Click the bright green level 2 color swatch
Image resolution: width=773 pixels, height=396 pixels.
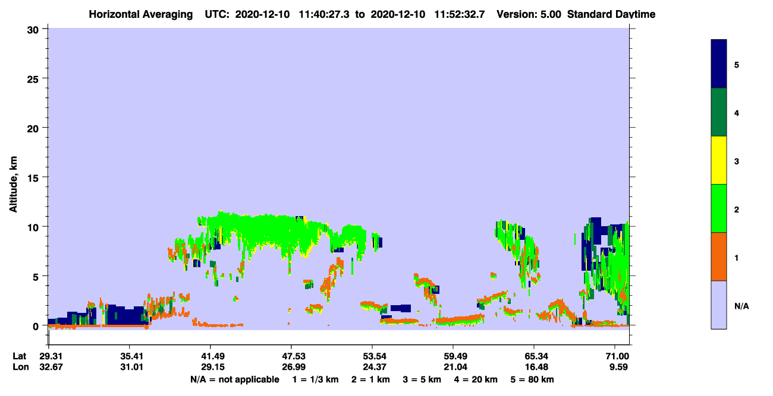tap(719, 208)
